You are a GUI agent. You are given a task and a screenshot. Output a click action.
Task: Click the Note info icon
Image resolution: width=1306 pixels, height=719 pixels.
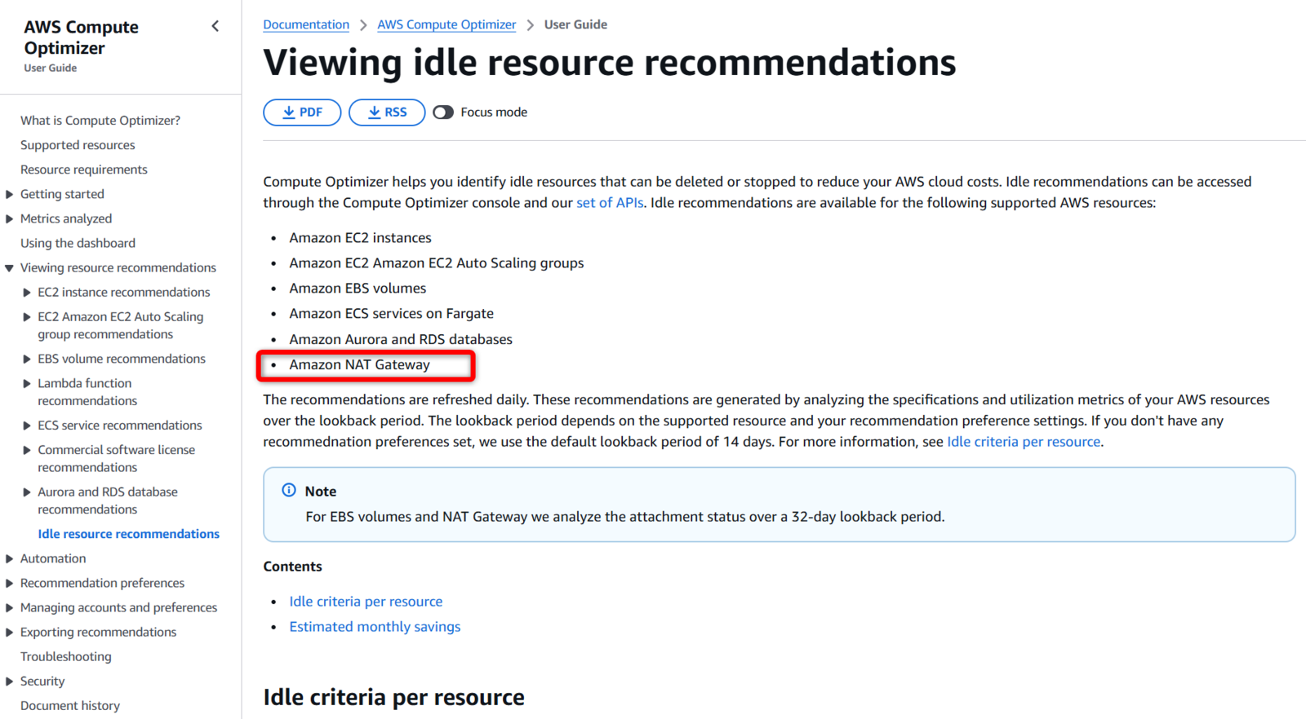coord(289,490)
